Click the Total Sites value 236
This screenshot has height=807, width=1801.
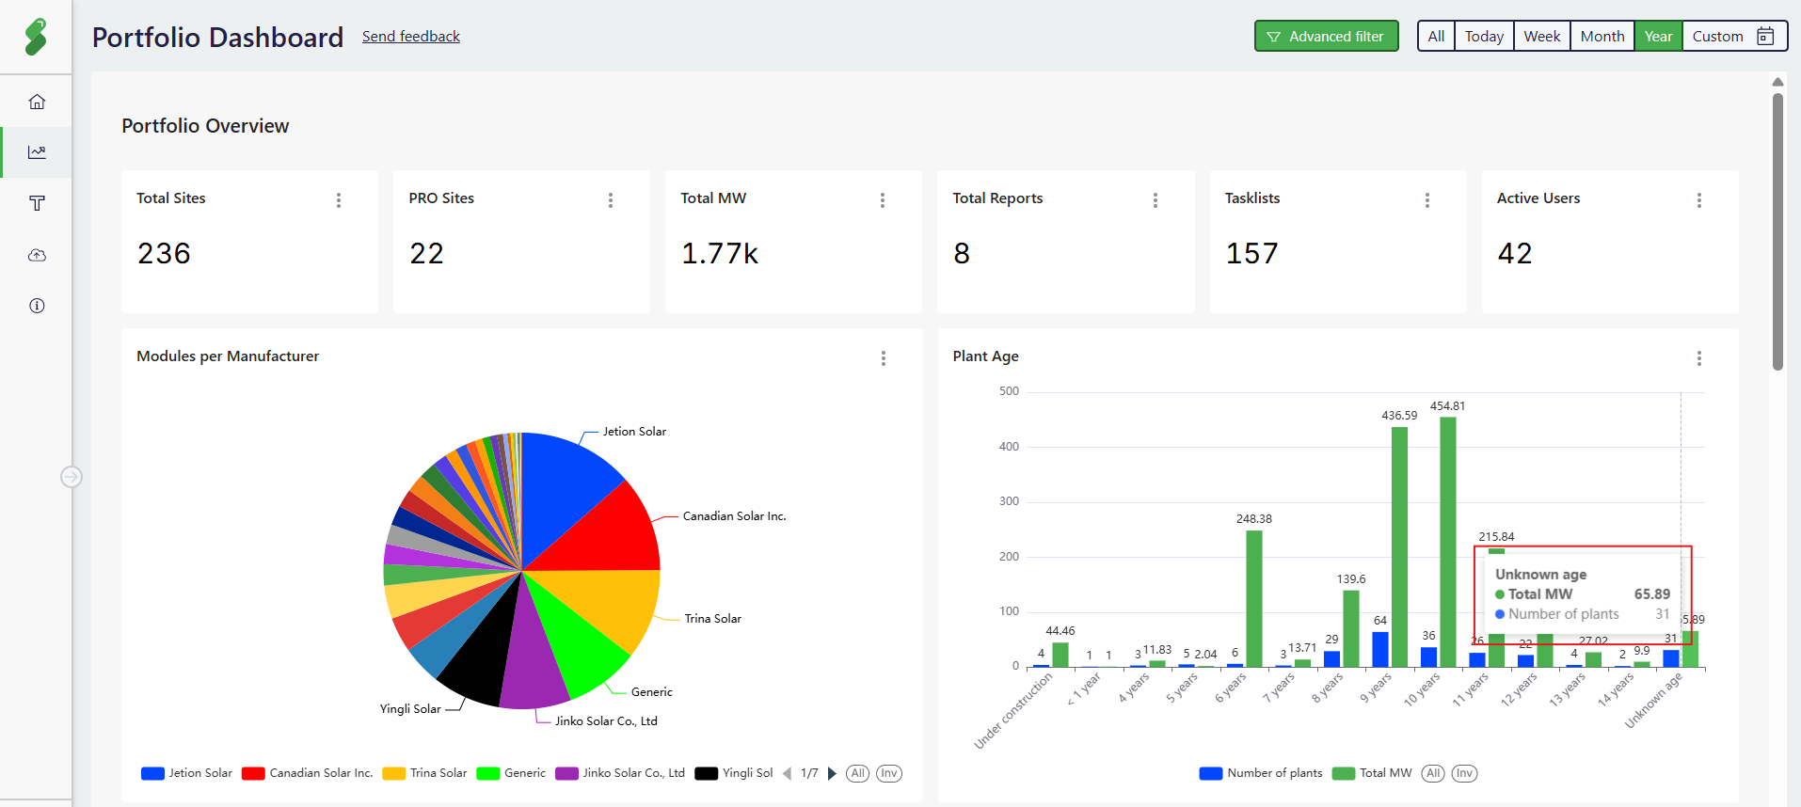coord(164,254)
